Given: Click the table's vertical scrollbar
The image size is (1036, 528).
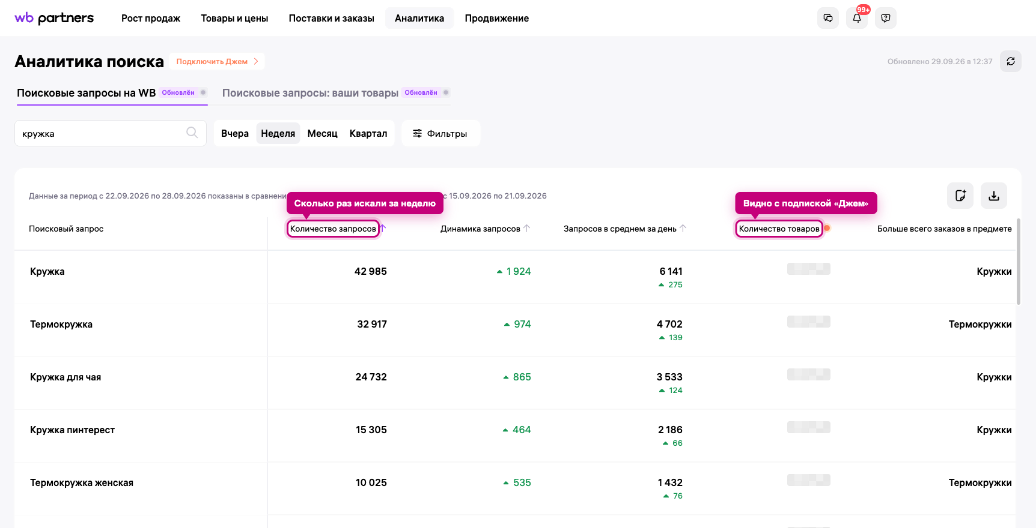Looking at the screenshot, I should coord(1018,262).
